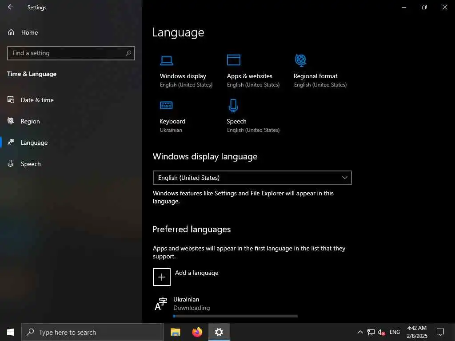
Task: Open Date & time settings
Action: [37, 100]
